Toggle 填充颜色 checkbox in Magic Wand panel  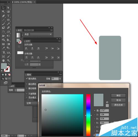coord(27,79)
